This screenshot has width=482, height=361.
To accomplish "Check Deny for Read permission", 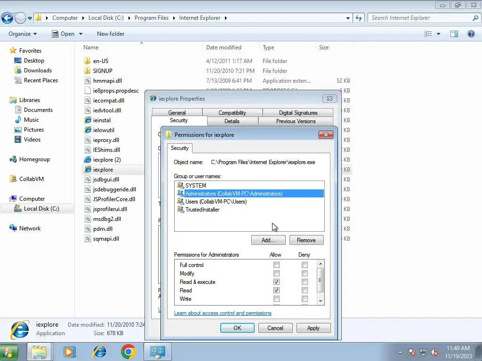I will click(305, 290).
